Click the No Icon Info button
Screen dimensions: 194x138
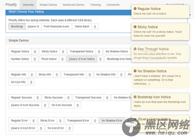pyautogui.click(x=18, y=82)
